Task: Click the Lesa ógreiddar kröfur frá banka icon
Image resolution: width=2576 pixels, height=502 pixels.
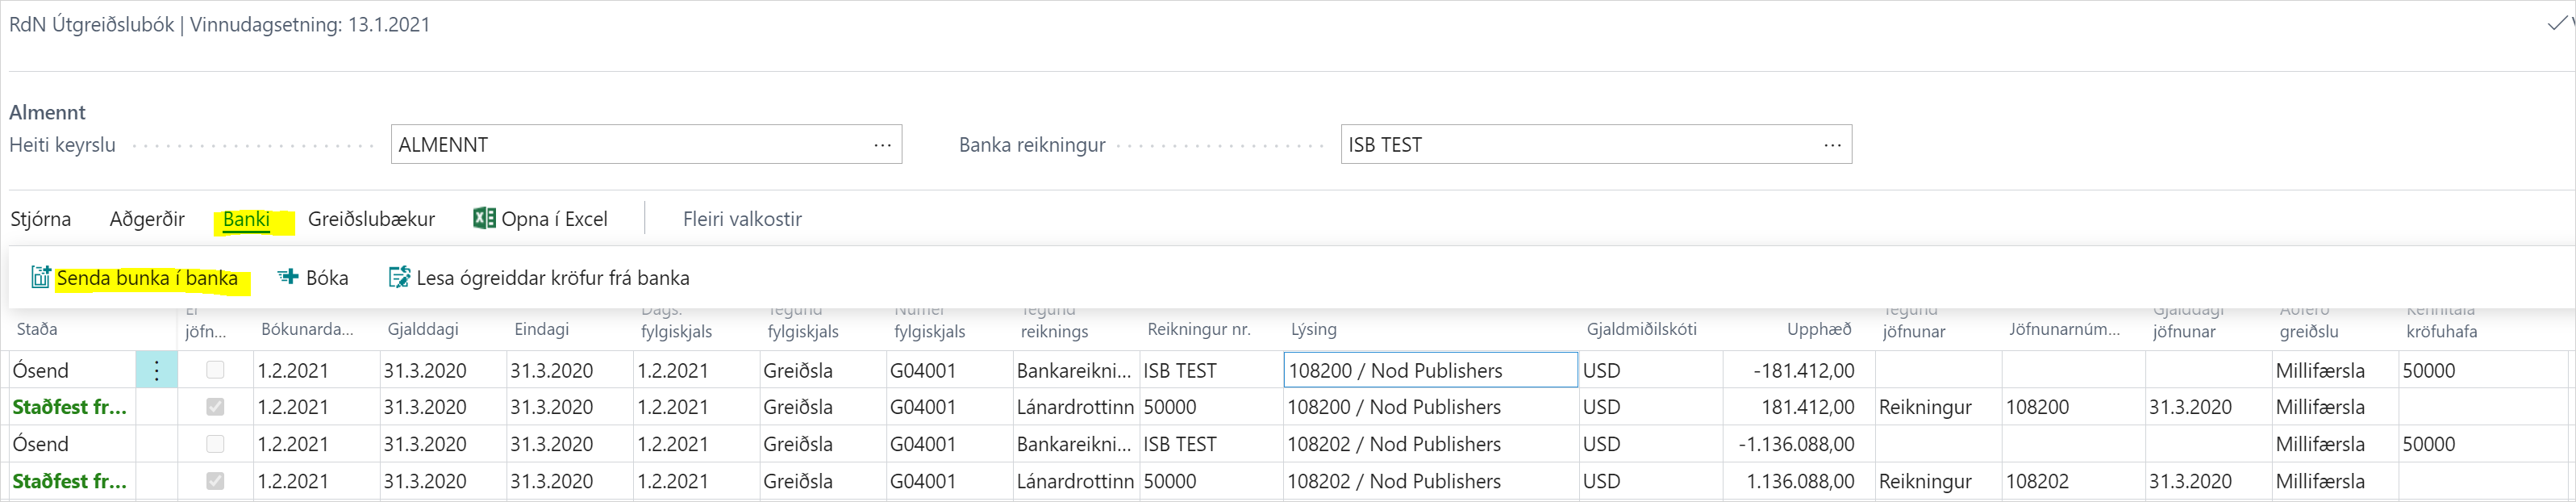Action: coord(399,277)
